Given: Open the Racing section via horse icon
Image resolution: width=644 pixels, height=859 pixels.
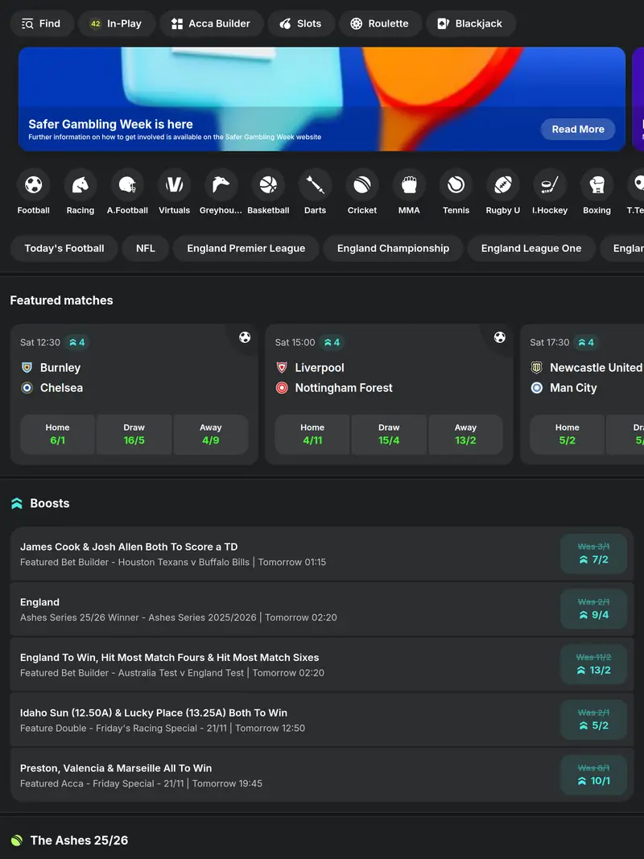Looking at the screenshot, I should 80,185.
